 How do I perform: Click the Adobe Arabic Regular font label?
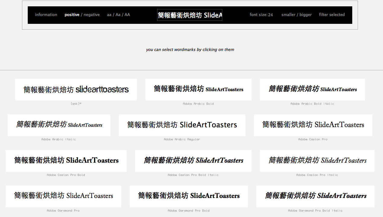click(182, 139)
